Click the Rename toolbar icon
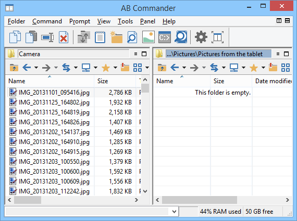The image size is (297, 221). point(47,37)
